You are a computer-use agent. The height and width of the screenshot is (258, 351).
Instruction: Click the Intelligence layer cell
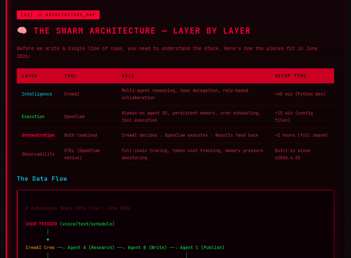click(x=37, y=94)
